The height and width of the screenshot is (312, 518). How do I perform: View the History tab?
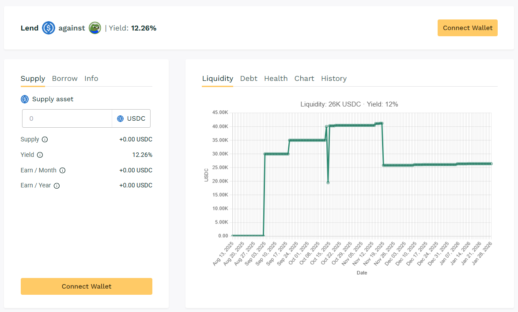[334, 79]
